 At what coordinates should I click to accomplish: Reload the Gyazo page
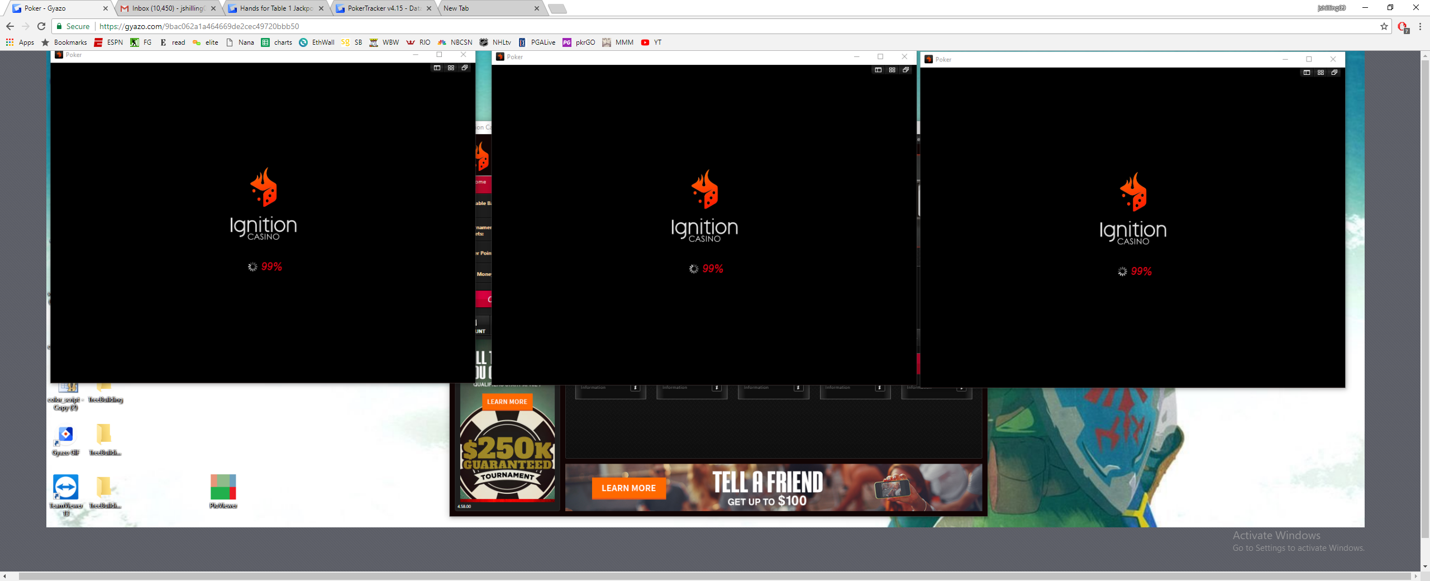tap(41, 26)
